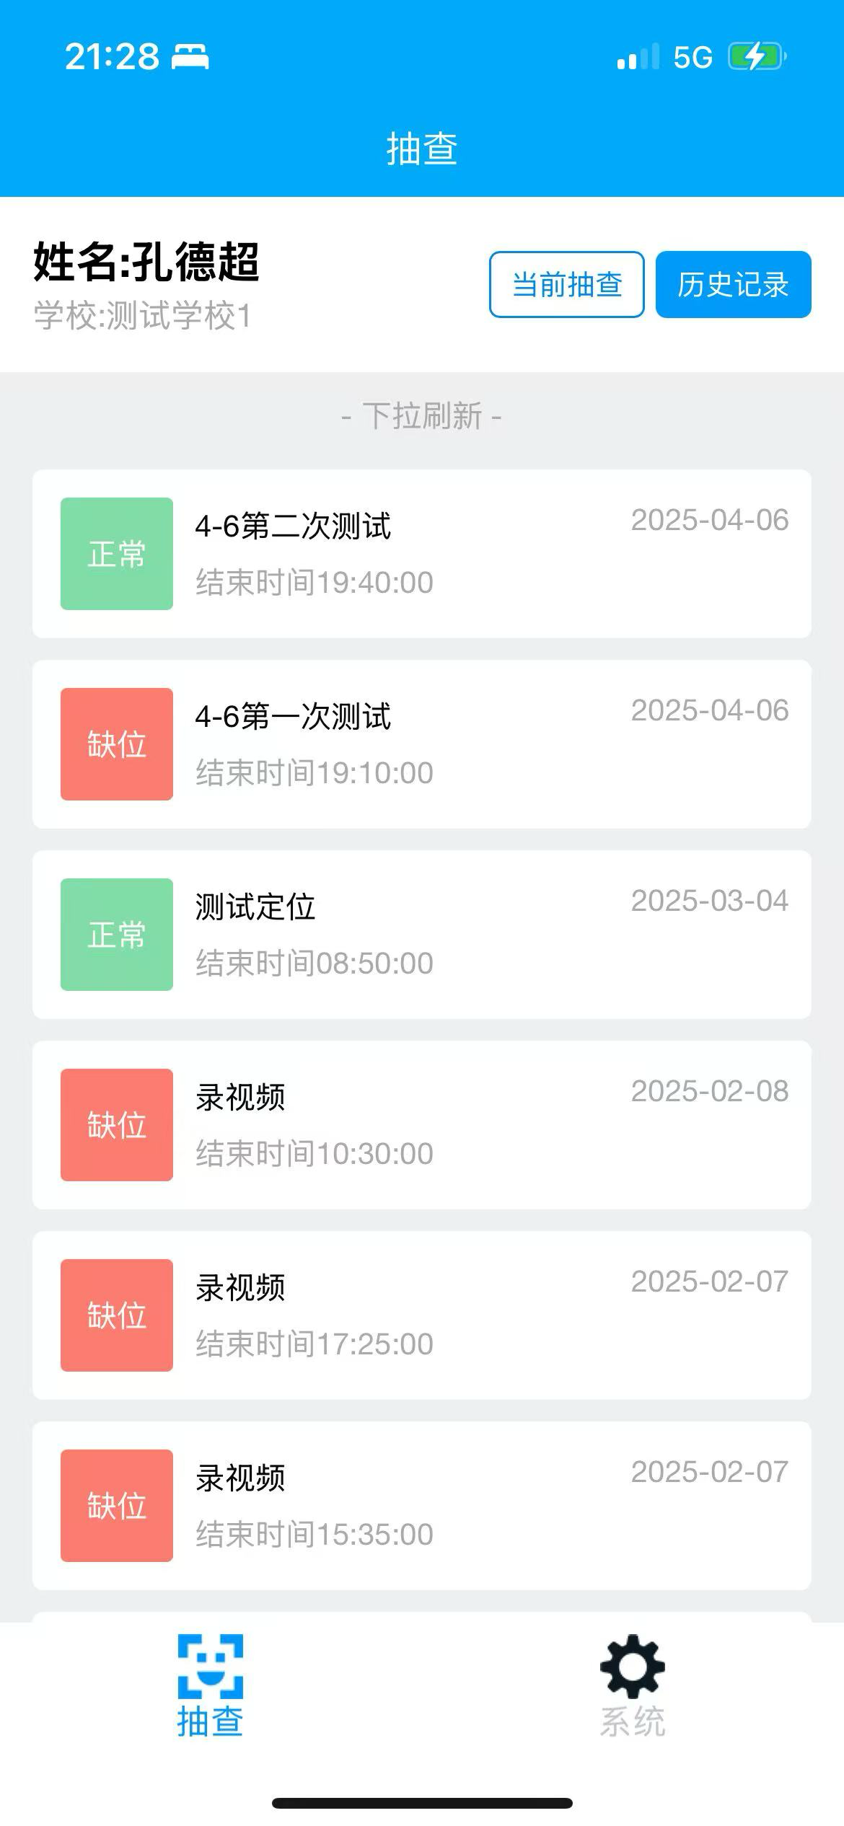Open the 4-6第二次测试 record
844x1826 pixels.
(422, 554)
